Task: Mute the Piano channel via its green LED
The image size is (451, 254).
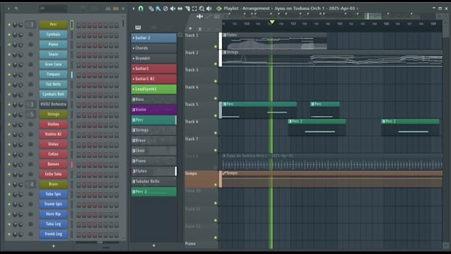Action: [x=9, y=44]
